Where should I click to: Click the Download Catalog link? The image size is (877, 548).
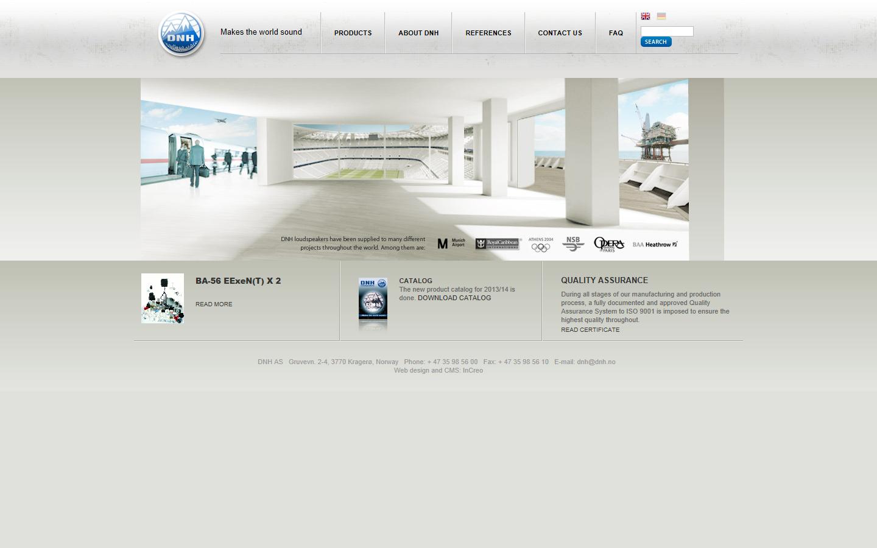454,298
